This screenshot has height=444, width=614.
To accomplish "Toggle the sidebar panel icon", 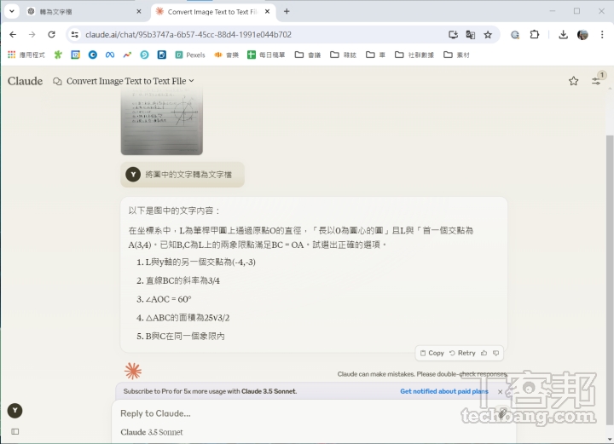I will (x=14, y=431).
